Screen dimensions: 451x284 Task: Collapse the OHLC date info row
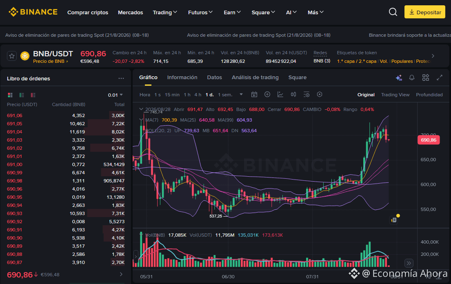[141, 109]
